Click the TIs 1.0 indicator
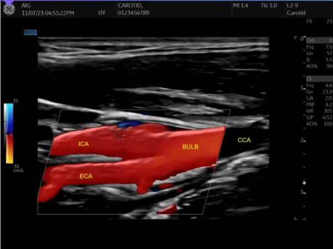333x249 pixels. [x=269, y=4]
